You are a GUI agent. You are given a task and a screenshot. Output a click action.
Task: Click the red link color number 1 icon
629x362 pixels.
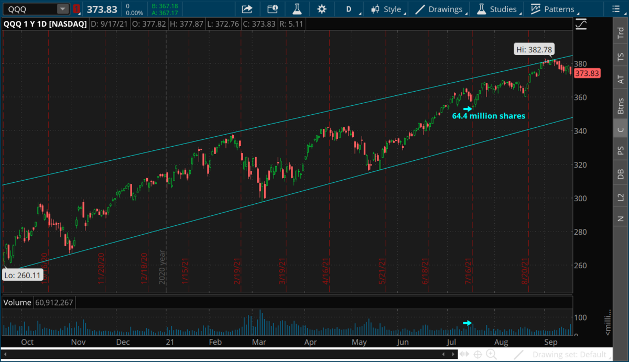(77, 9)
